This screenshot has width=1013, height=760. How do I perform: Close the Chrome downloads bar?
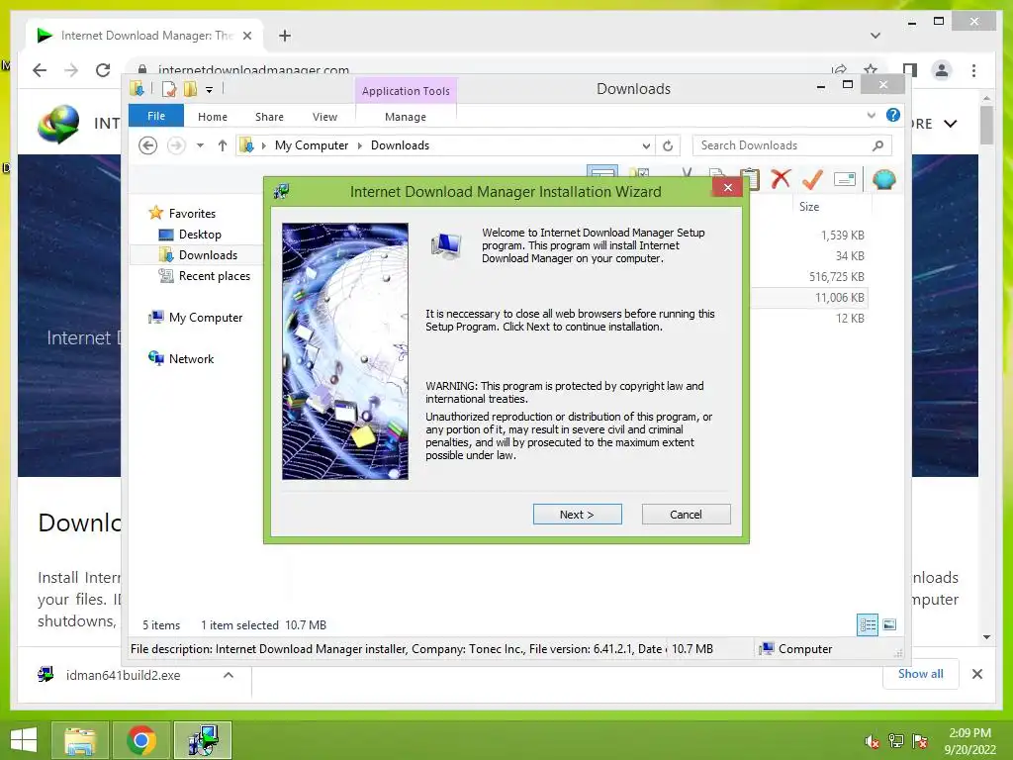[x=977, y=674]
